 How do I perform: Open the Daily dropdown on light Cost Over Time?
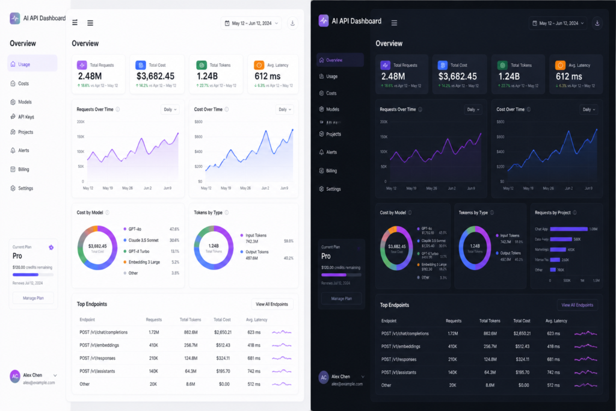285,110
